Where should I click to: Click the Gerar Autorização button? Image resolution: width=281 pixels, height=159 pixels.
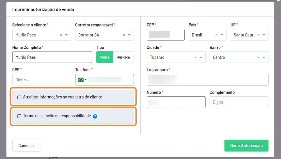246,146
